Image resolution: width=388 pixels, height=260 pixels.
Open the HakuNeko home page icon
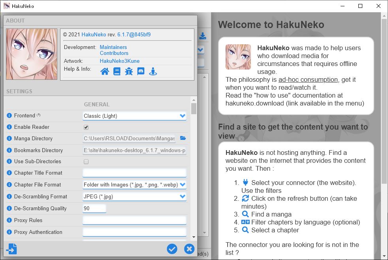(x=105, y=72)
